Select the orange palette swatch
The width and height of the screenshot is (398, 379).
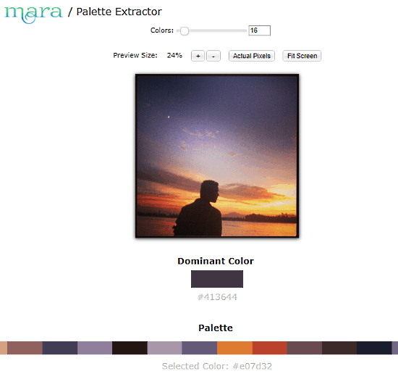(x=234, y=348)
